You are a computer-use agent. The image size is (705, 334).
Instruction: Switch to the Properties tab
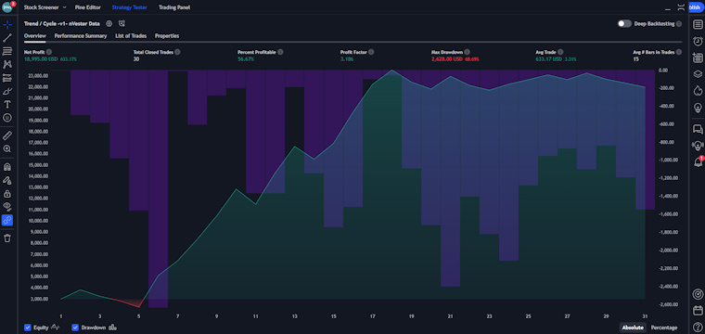coord(167,36)
